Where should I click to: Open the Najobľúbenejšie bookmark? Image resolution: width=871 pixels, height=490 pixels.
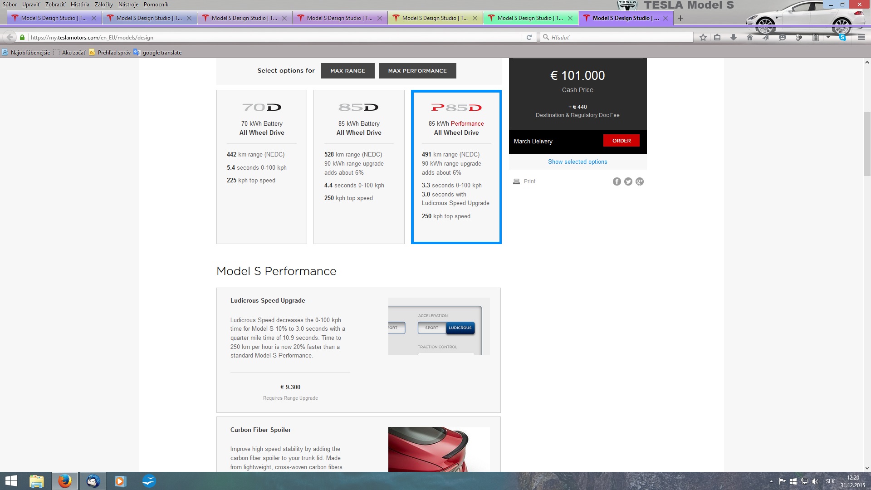click(26, 53)
